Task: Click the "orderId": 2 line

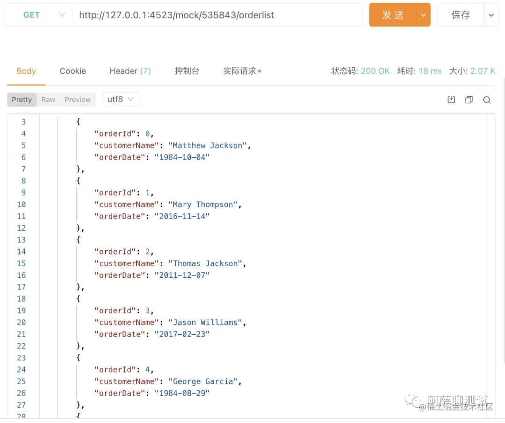Action: [123, 252]
